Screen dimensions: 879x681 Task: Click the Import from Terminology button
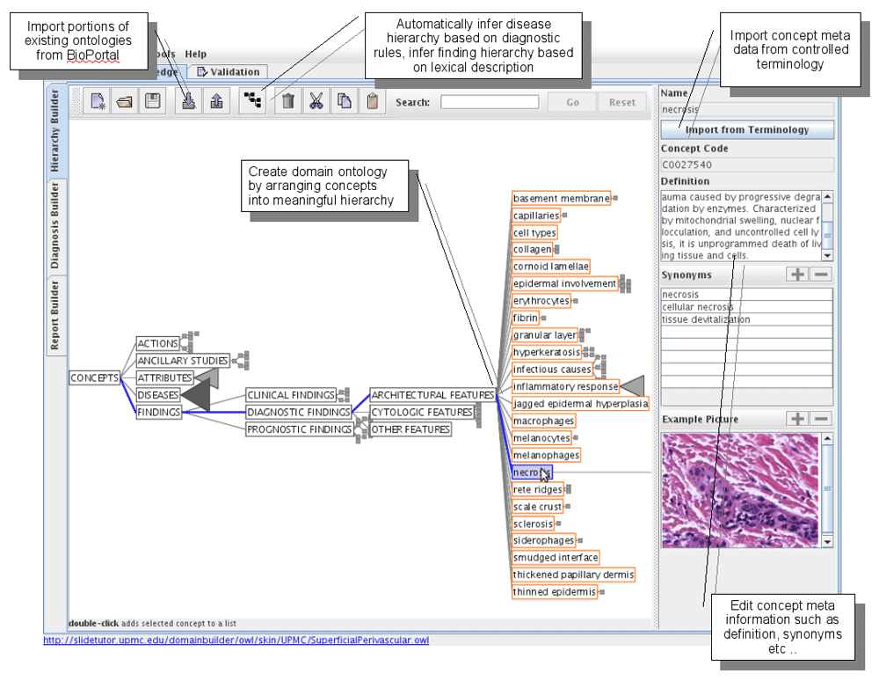(747, 129)
